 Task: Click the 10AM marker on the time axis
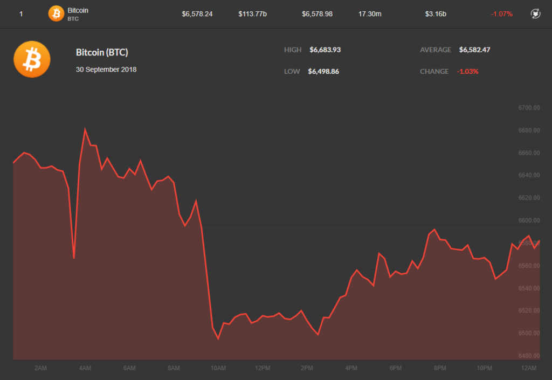(218, 368)
